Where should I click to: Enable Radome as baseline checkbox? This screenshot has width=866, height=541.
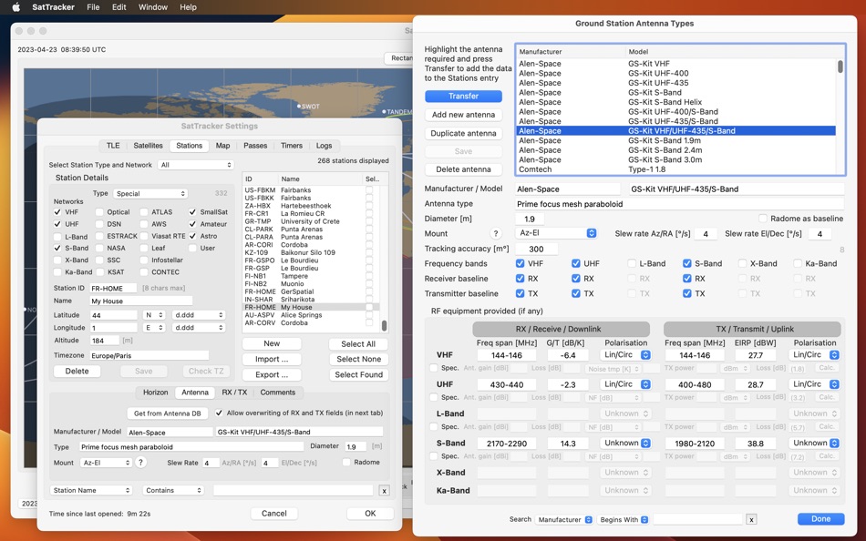[763, 219]
